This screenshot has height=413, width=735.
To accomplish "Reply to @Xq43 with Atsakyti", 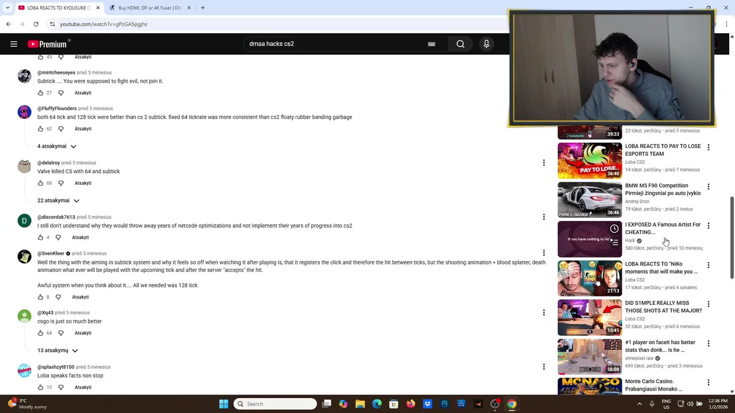I will click(x=83, y=333).
